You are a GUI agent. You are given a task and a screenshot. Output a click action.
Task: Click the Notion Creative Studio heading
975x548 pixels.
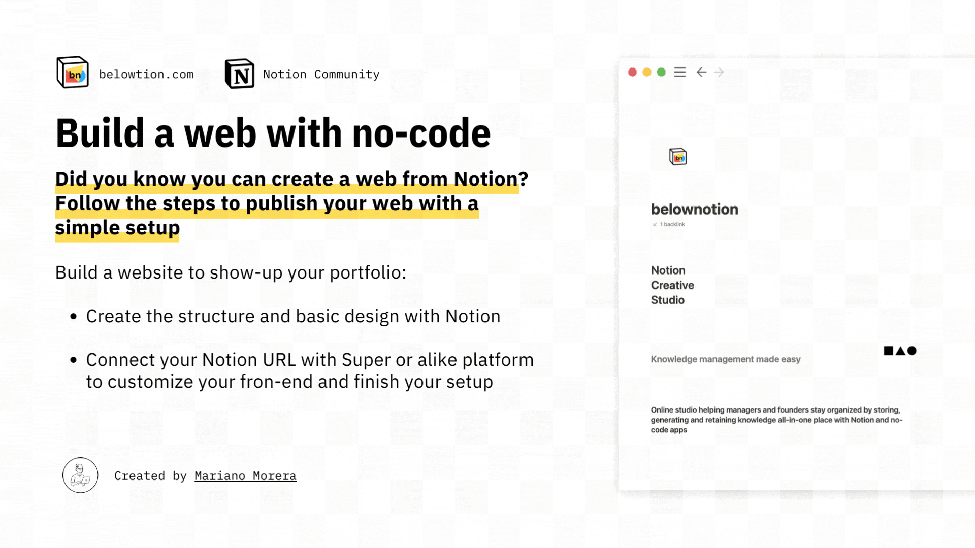coord(672,285)
